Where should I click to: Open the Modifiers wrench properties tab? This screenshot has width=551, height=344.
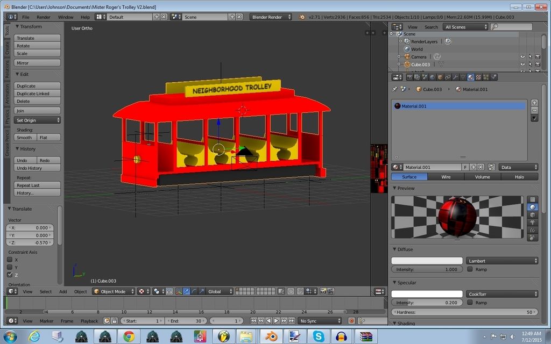click(x=455, y=77)
